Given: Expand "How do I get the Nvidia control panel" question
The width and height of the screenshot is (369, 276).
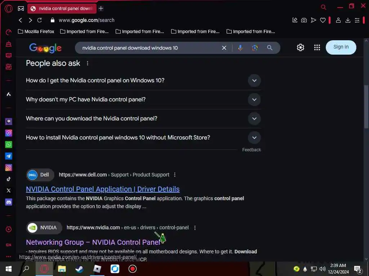Looking at the screenshot, I should coord(143,80).
